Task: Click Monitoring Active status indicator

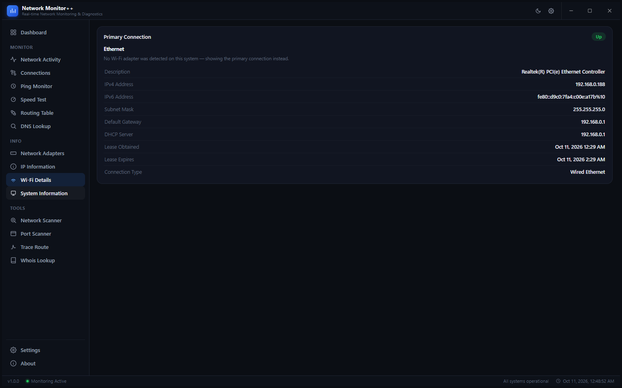Action: (46, 381)
